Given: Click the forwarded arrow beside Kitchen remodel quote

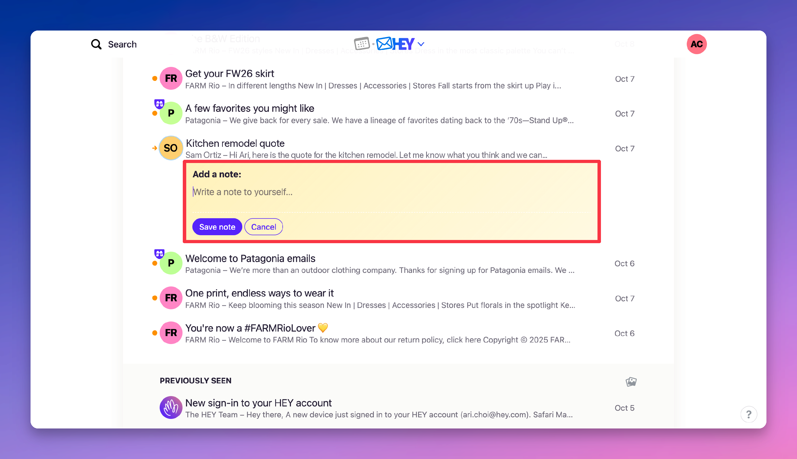Looking at the screenshot, I should (155, 148).
